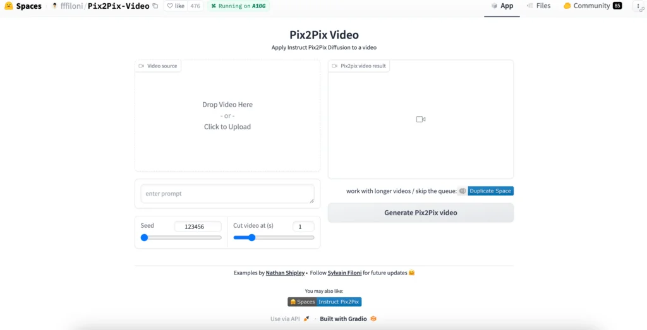Viewport: 647px width, 330px height.
Task: Open the fffiloni profile link
Action: pos(71,6)
